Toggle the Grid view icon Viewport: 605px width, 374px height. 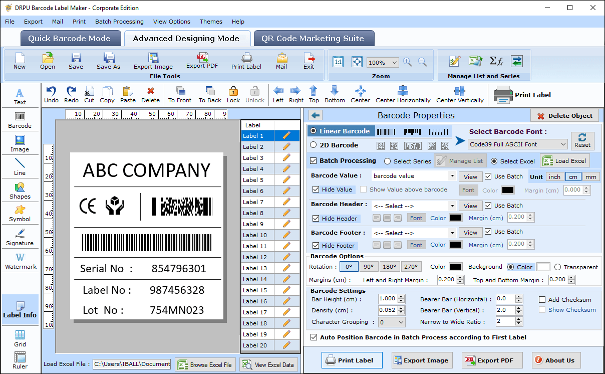(20, 338)
